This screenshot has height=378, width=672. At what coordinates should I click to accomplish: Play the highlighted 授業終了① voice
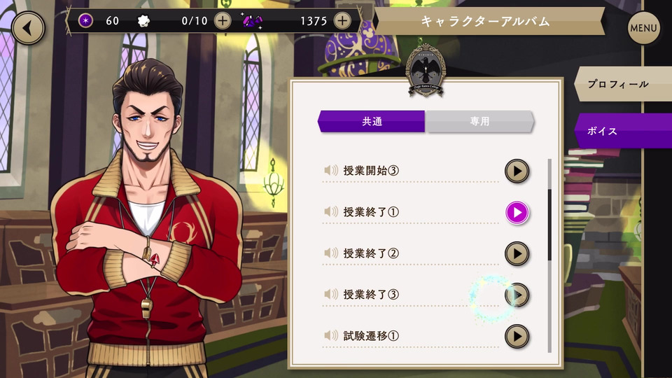point(517,213)
